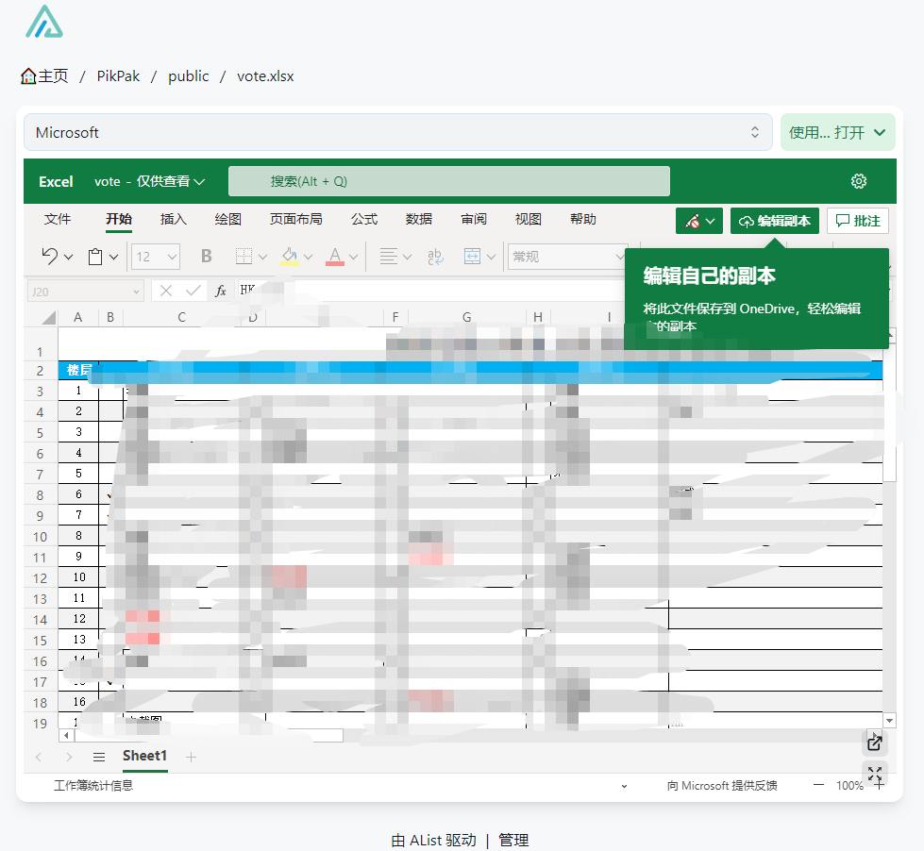The height and width of the screenshot is (851, 924).
Task: Switch to the 插入 ribbon tab
Action: click(x=173, y=219)
